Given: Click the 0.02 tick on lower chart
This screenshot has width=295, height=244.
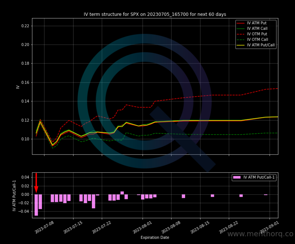Looking at the screenshot, I should [25, 186].
